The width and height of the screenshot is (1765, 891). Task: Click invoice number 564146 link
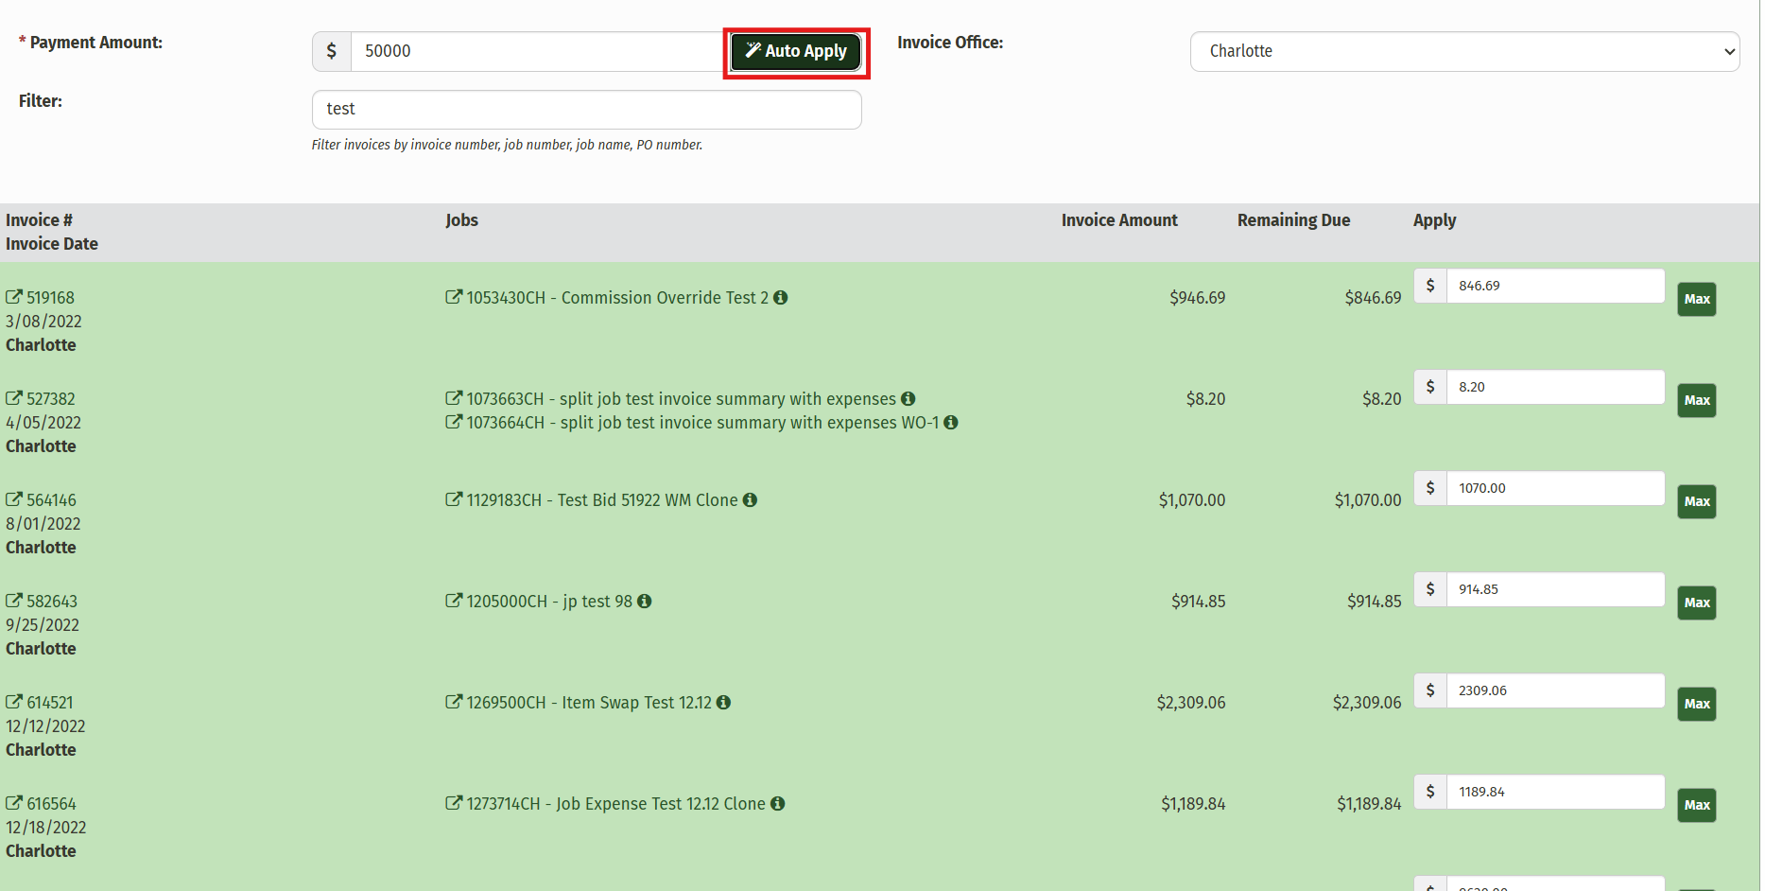pyautogui.click(x=51, y=500)
